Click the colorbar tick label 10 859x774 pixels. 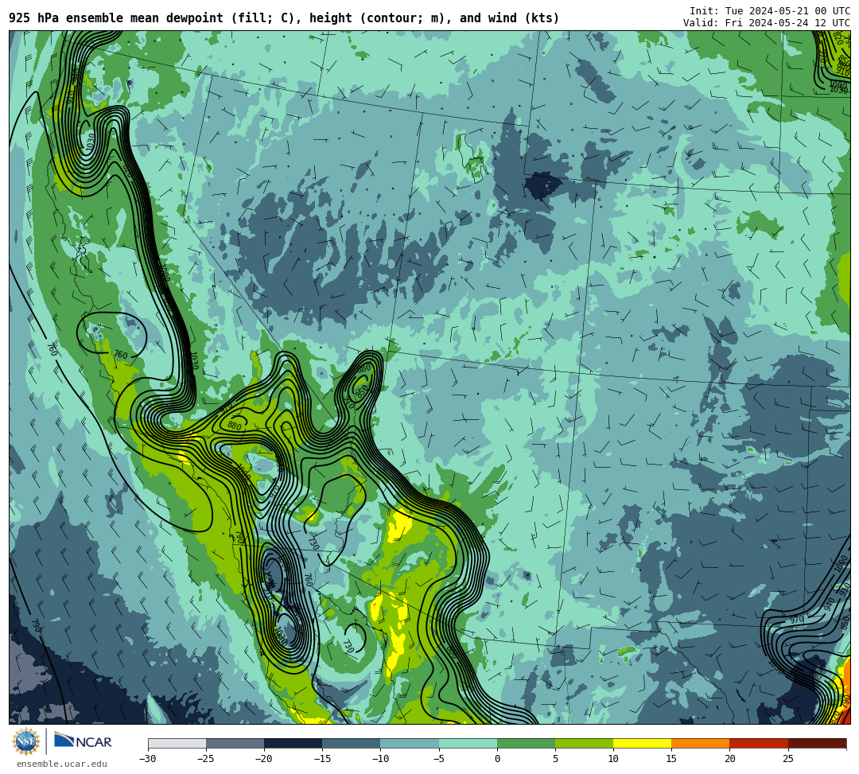(613, 759)
